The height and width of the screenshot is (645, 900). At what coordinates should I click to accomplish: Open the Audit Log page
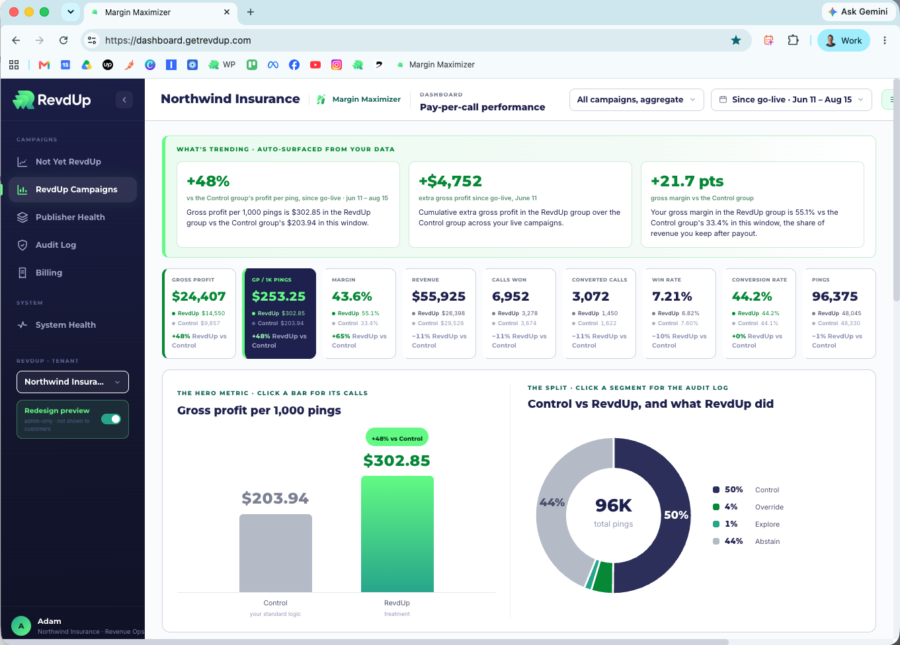coord(73,245)
